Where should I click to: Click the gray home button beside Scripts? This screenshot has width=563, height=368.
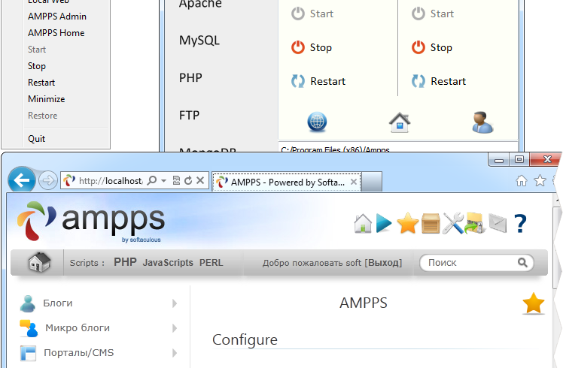39,263
